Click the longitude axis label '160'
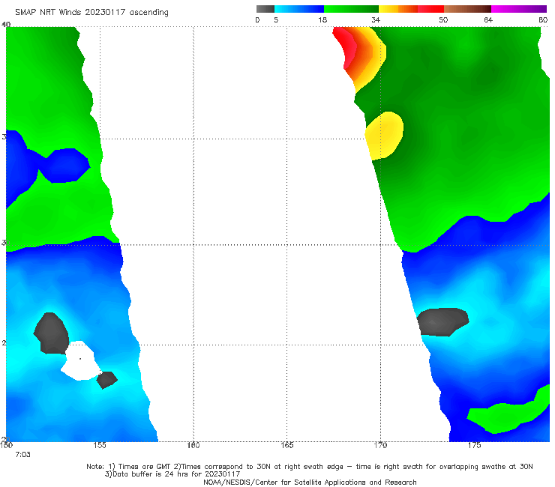 coord(193,445)
